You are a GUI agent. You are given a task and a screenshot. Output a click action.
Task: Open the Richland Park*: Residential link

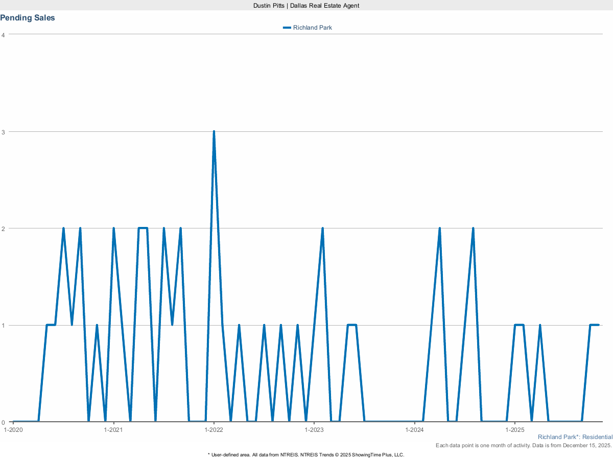click(574, 437)
